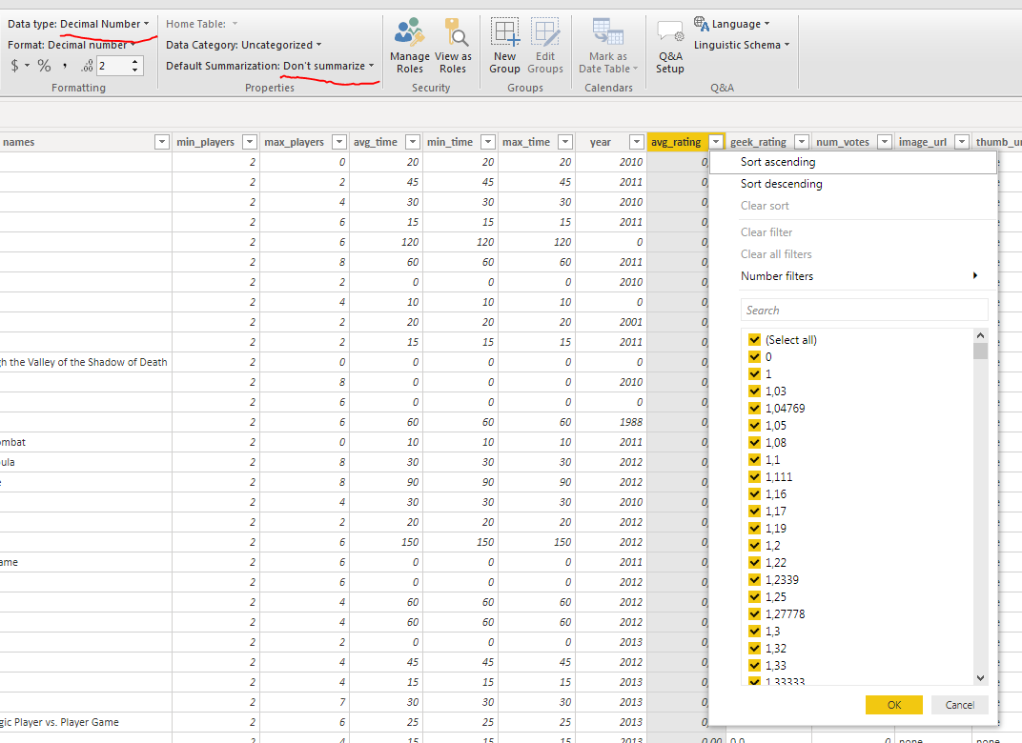The width and height of the screenshot is (1022, 743).
Task: Click Clear all filters entry
Action: pyautogui.click(x=852, y=254)
